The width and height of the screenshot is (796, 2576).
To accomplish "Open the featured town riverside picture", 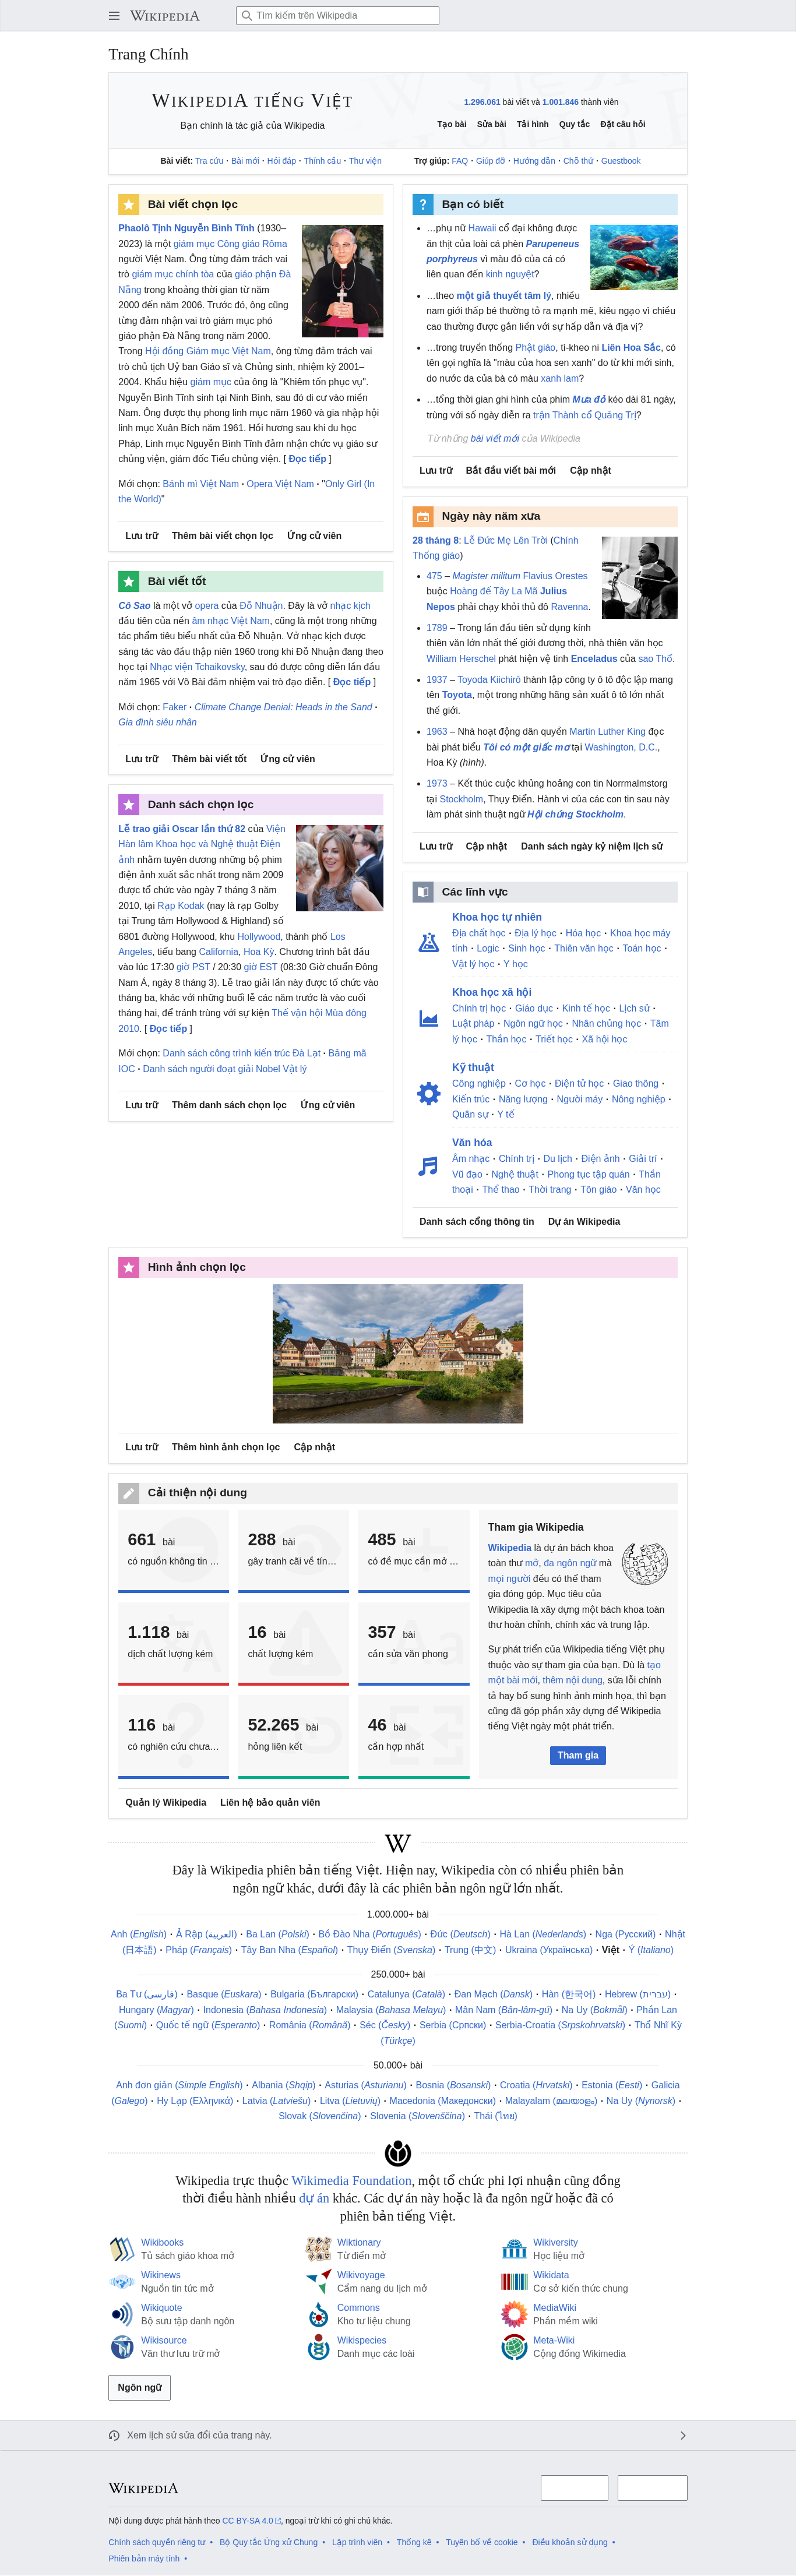I will pyautogui.click(x=398, y=1353).
